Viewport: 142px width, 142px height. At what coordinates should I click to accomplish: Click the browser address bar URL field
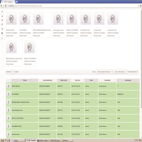(x=72, y=6)
